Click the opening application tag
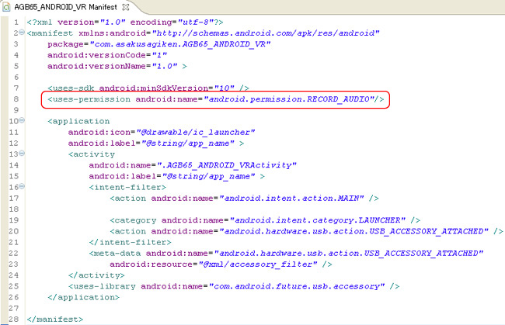This screenshot has height=325, width=505. coord(78,121)
